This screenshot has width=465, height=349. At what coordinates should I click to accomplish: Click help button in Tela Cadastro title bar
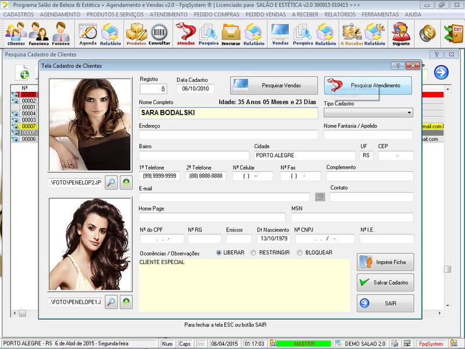[398, 66]
